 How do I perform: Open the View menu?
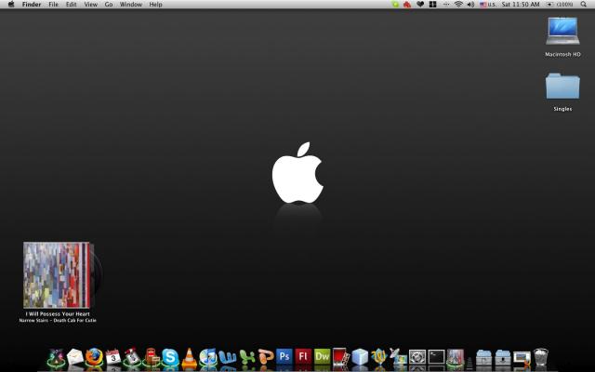(x=91, y=5)
